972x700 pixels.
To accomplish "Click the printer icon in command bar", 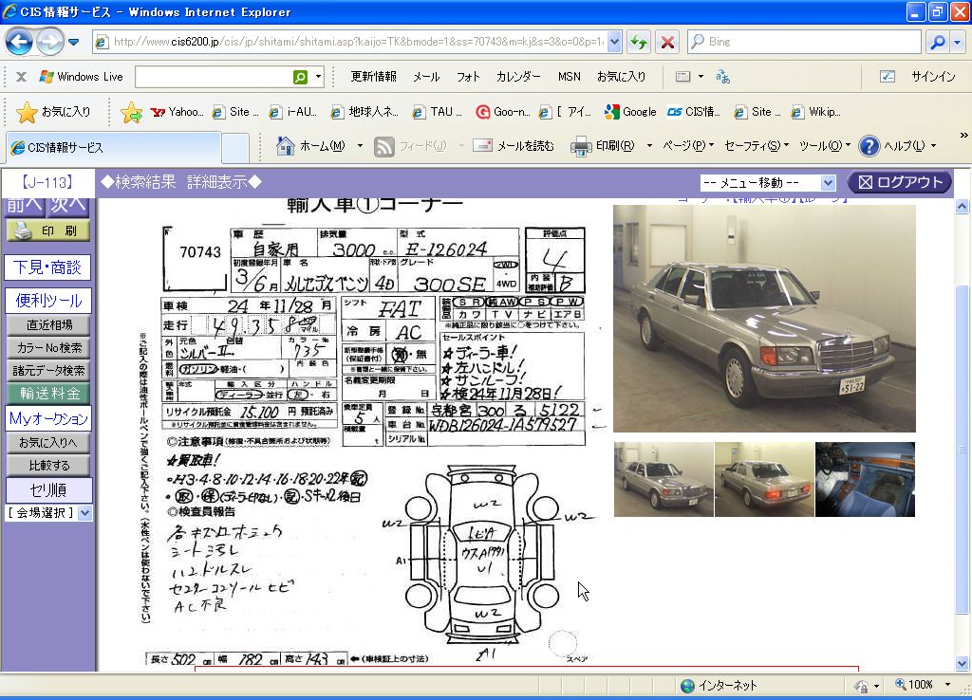I will click(581, 146).
